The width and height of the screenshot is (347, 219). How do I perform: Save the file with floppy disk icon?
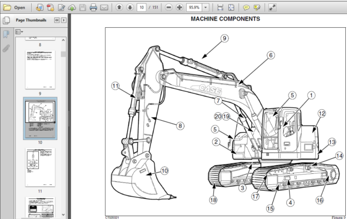[83, 8]
